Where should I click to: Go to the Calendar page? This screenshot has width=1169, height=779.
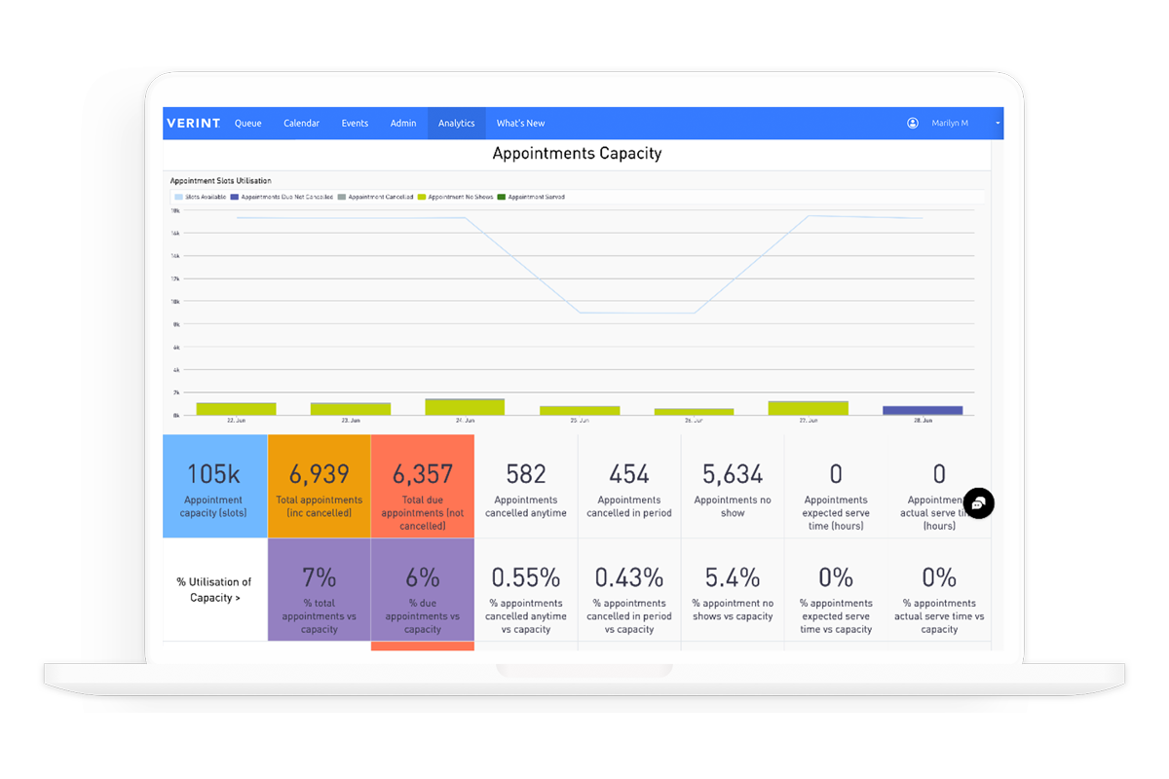pyautogui.click(x=301, y=124)
